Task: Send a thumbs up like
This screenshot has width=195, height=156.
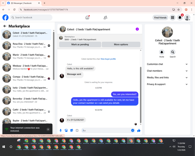Action: tap(139, 130)
